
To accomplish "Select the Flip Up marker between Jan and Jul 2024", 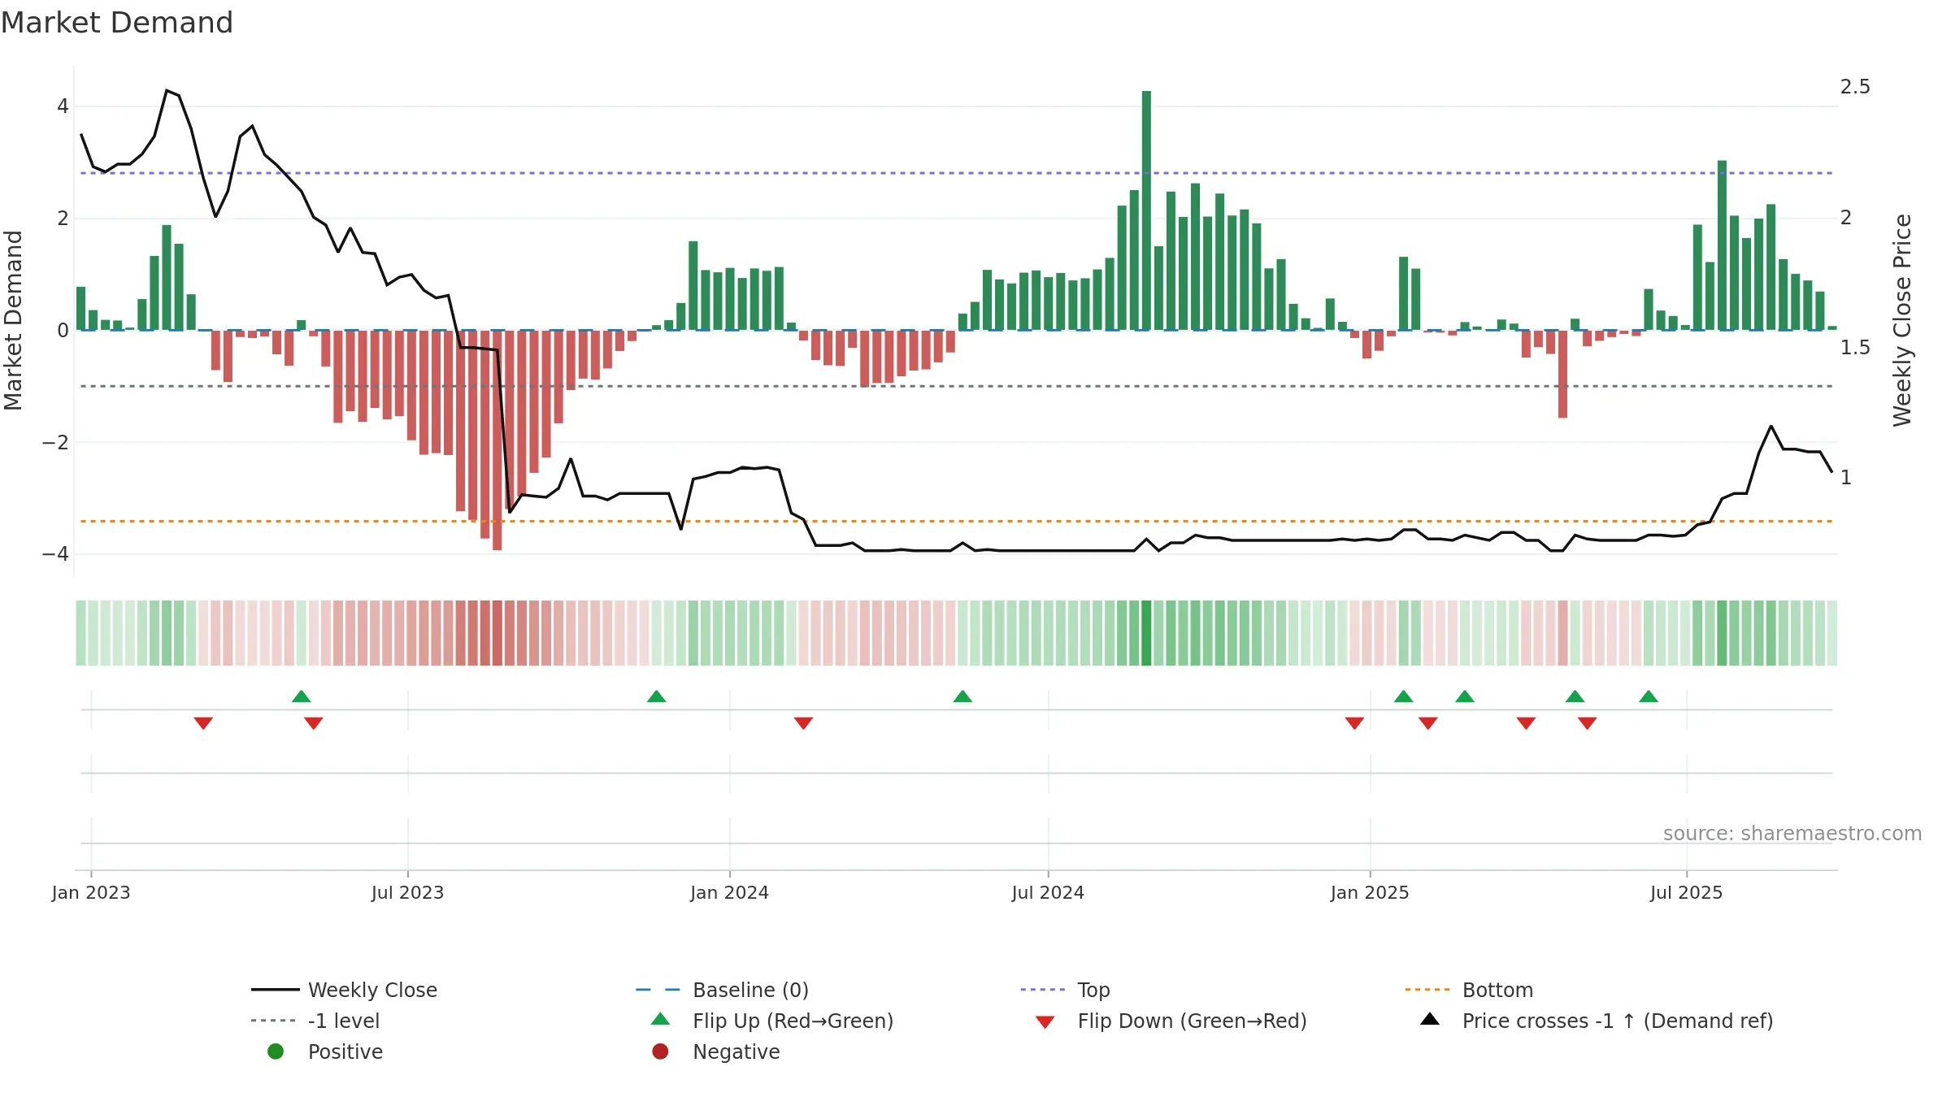I will (x=962, y=696).
